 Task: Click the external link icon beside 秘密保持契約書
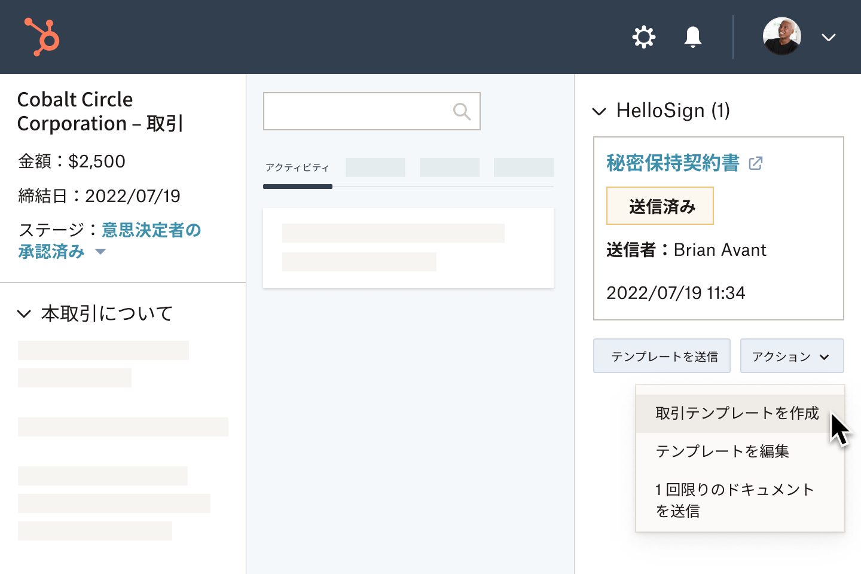756,163
